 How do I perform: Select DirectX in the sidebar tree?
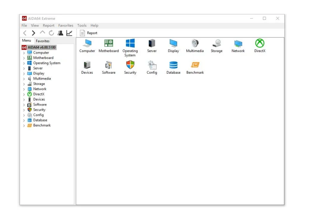point(39,94)
